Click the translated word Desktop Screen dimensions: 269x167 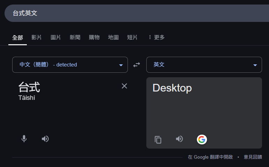coord(172,88)
